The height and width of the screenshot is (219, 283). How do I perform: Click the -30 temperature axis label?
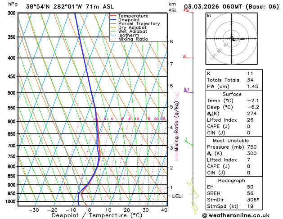[34, 210]
